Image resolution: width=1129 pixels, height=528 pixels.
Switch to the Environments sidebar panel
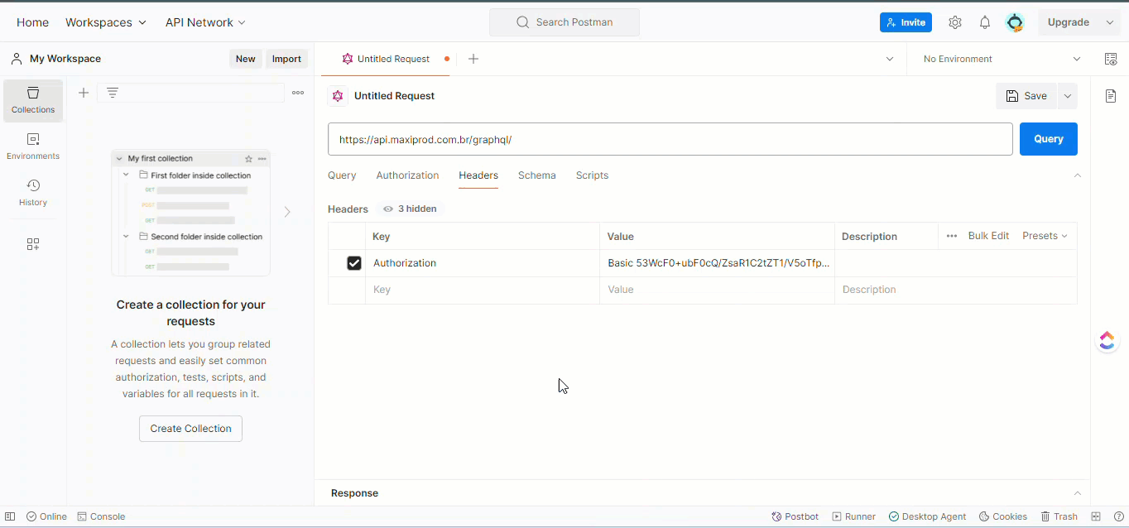(33, 146)
